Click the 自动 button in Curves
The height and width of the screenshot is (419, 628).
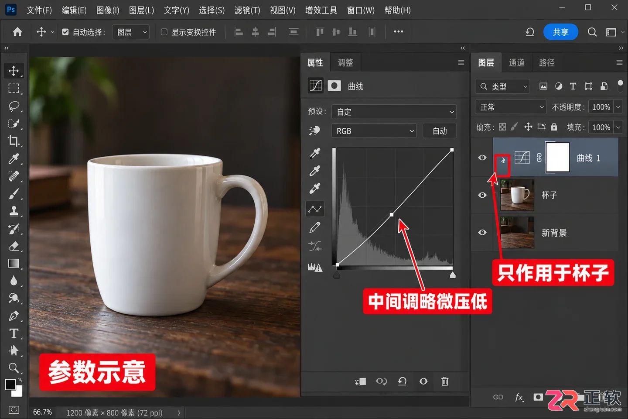click(440, 131)
